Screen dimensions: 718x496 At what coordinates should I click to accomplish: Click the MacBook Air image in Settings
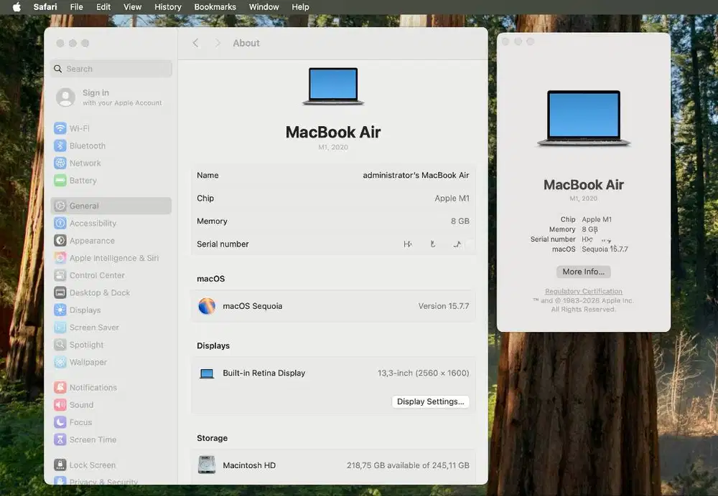[x=333, y=87]
